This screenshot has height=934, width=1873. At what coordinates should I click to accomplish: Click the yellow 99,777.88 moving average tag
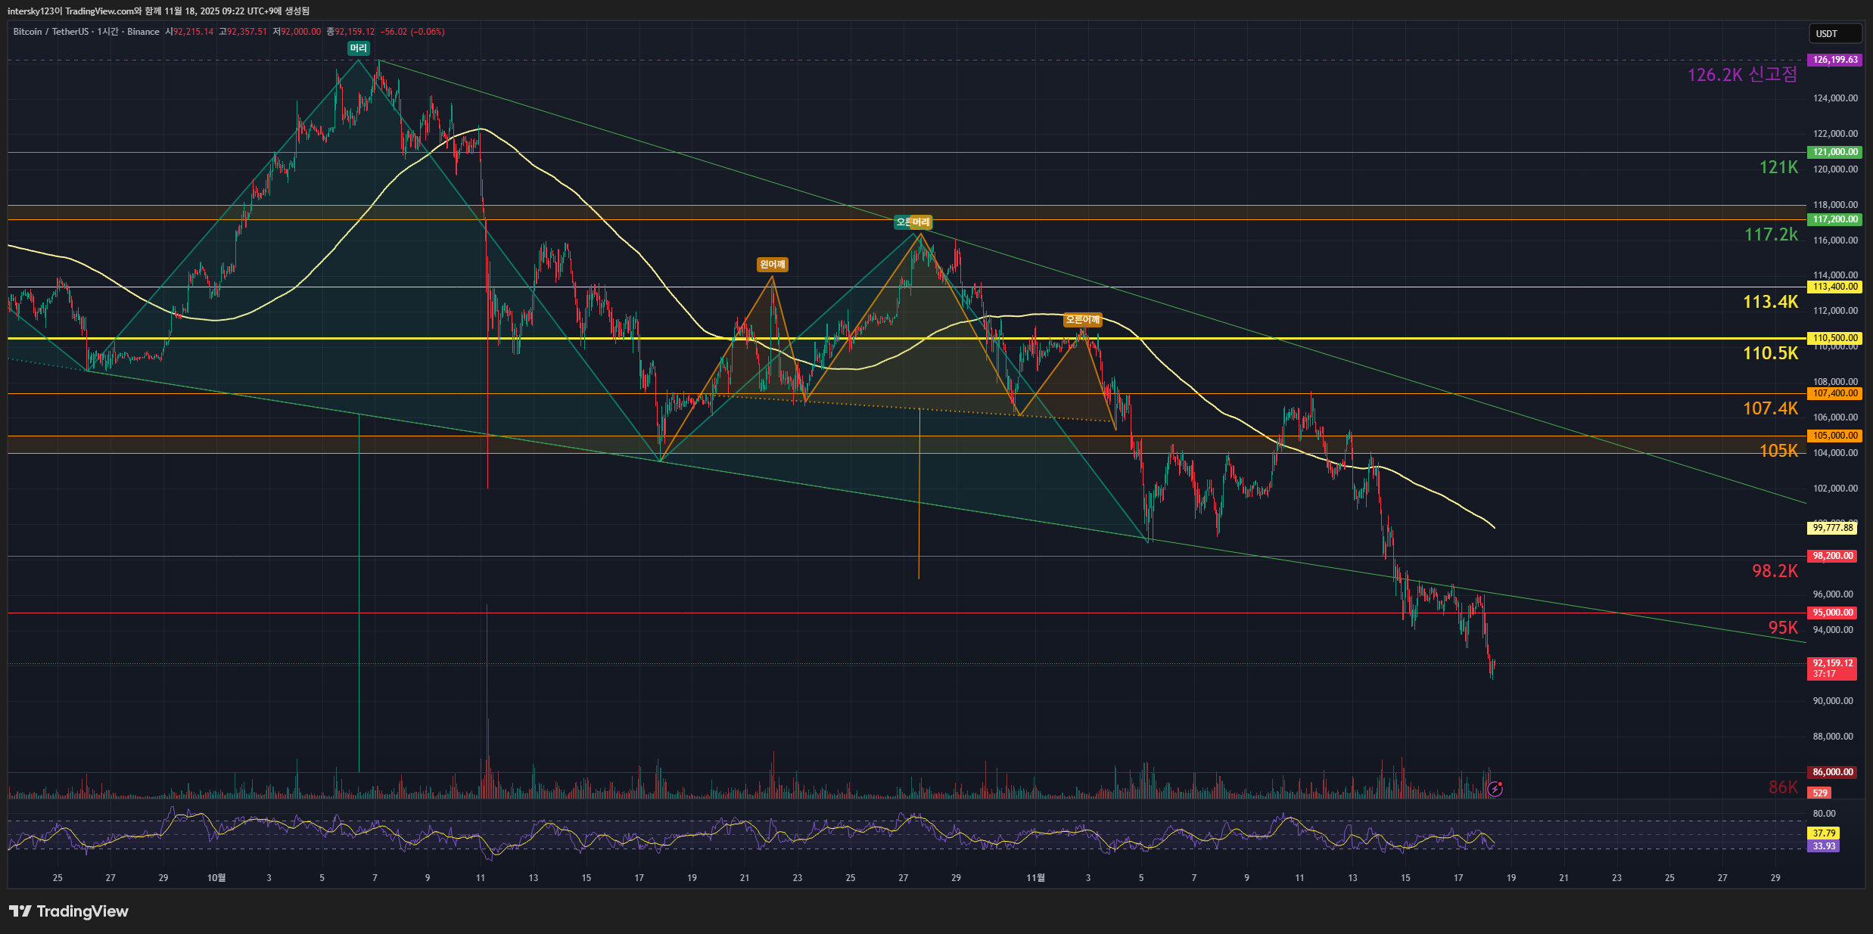tap(1832, 528)
